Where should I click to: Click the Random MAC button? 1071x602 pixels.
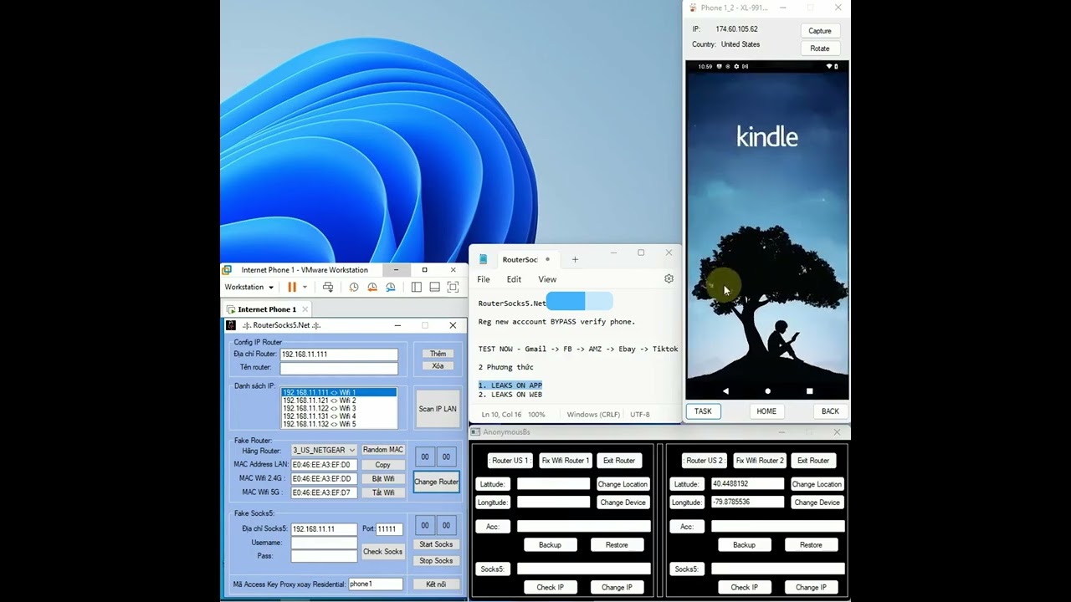tap(383, 450)
